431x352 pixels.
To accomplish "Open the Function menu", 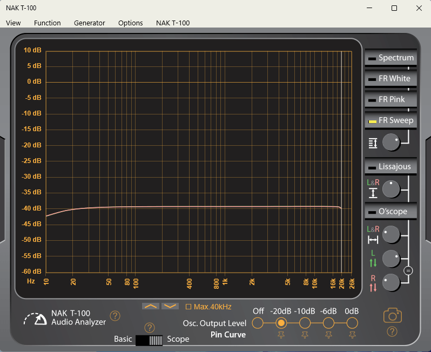I will tap(48, 23).
